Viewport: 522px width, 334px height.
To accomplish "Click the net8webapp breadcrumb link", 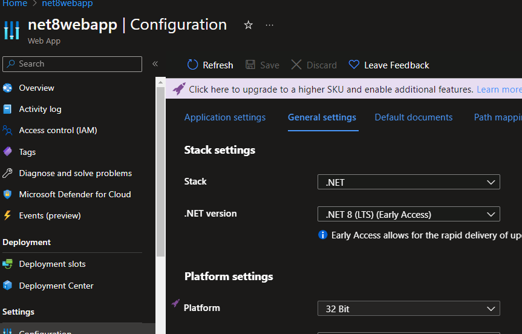I will coord(67,4).
